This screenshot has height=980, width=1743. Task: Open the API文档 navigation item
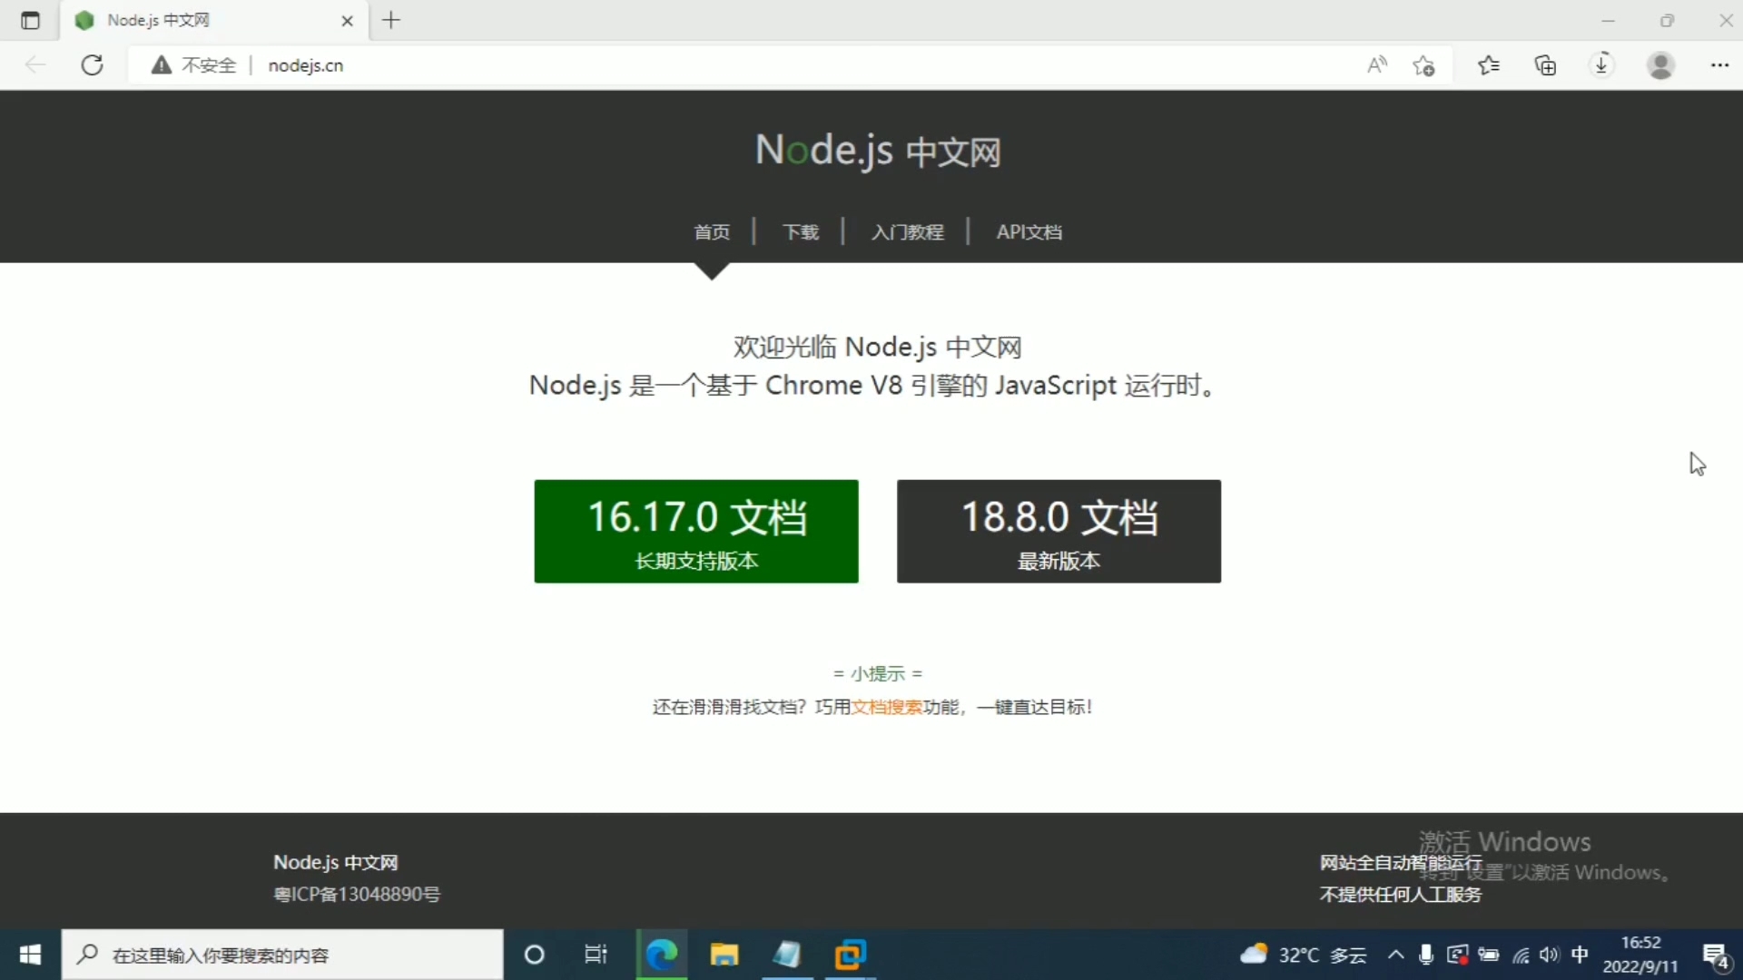(x=1029, y=232)
